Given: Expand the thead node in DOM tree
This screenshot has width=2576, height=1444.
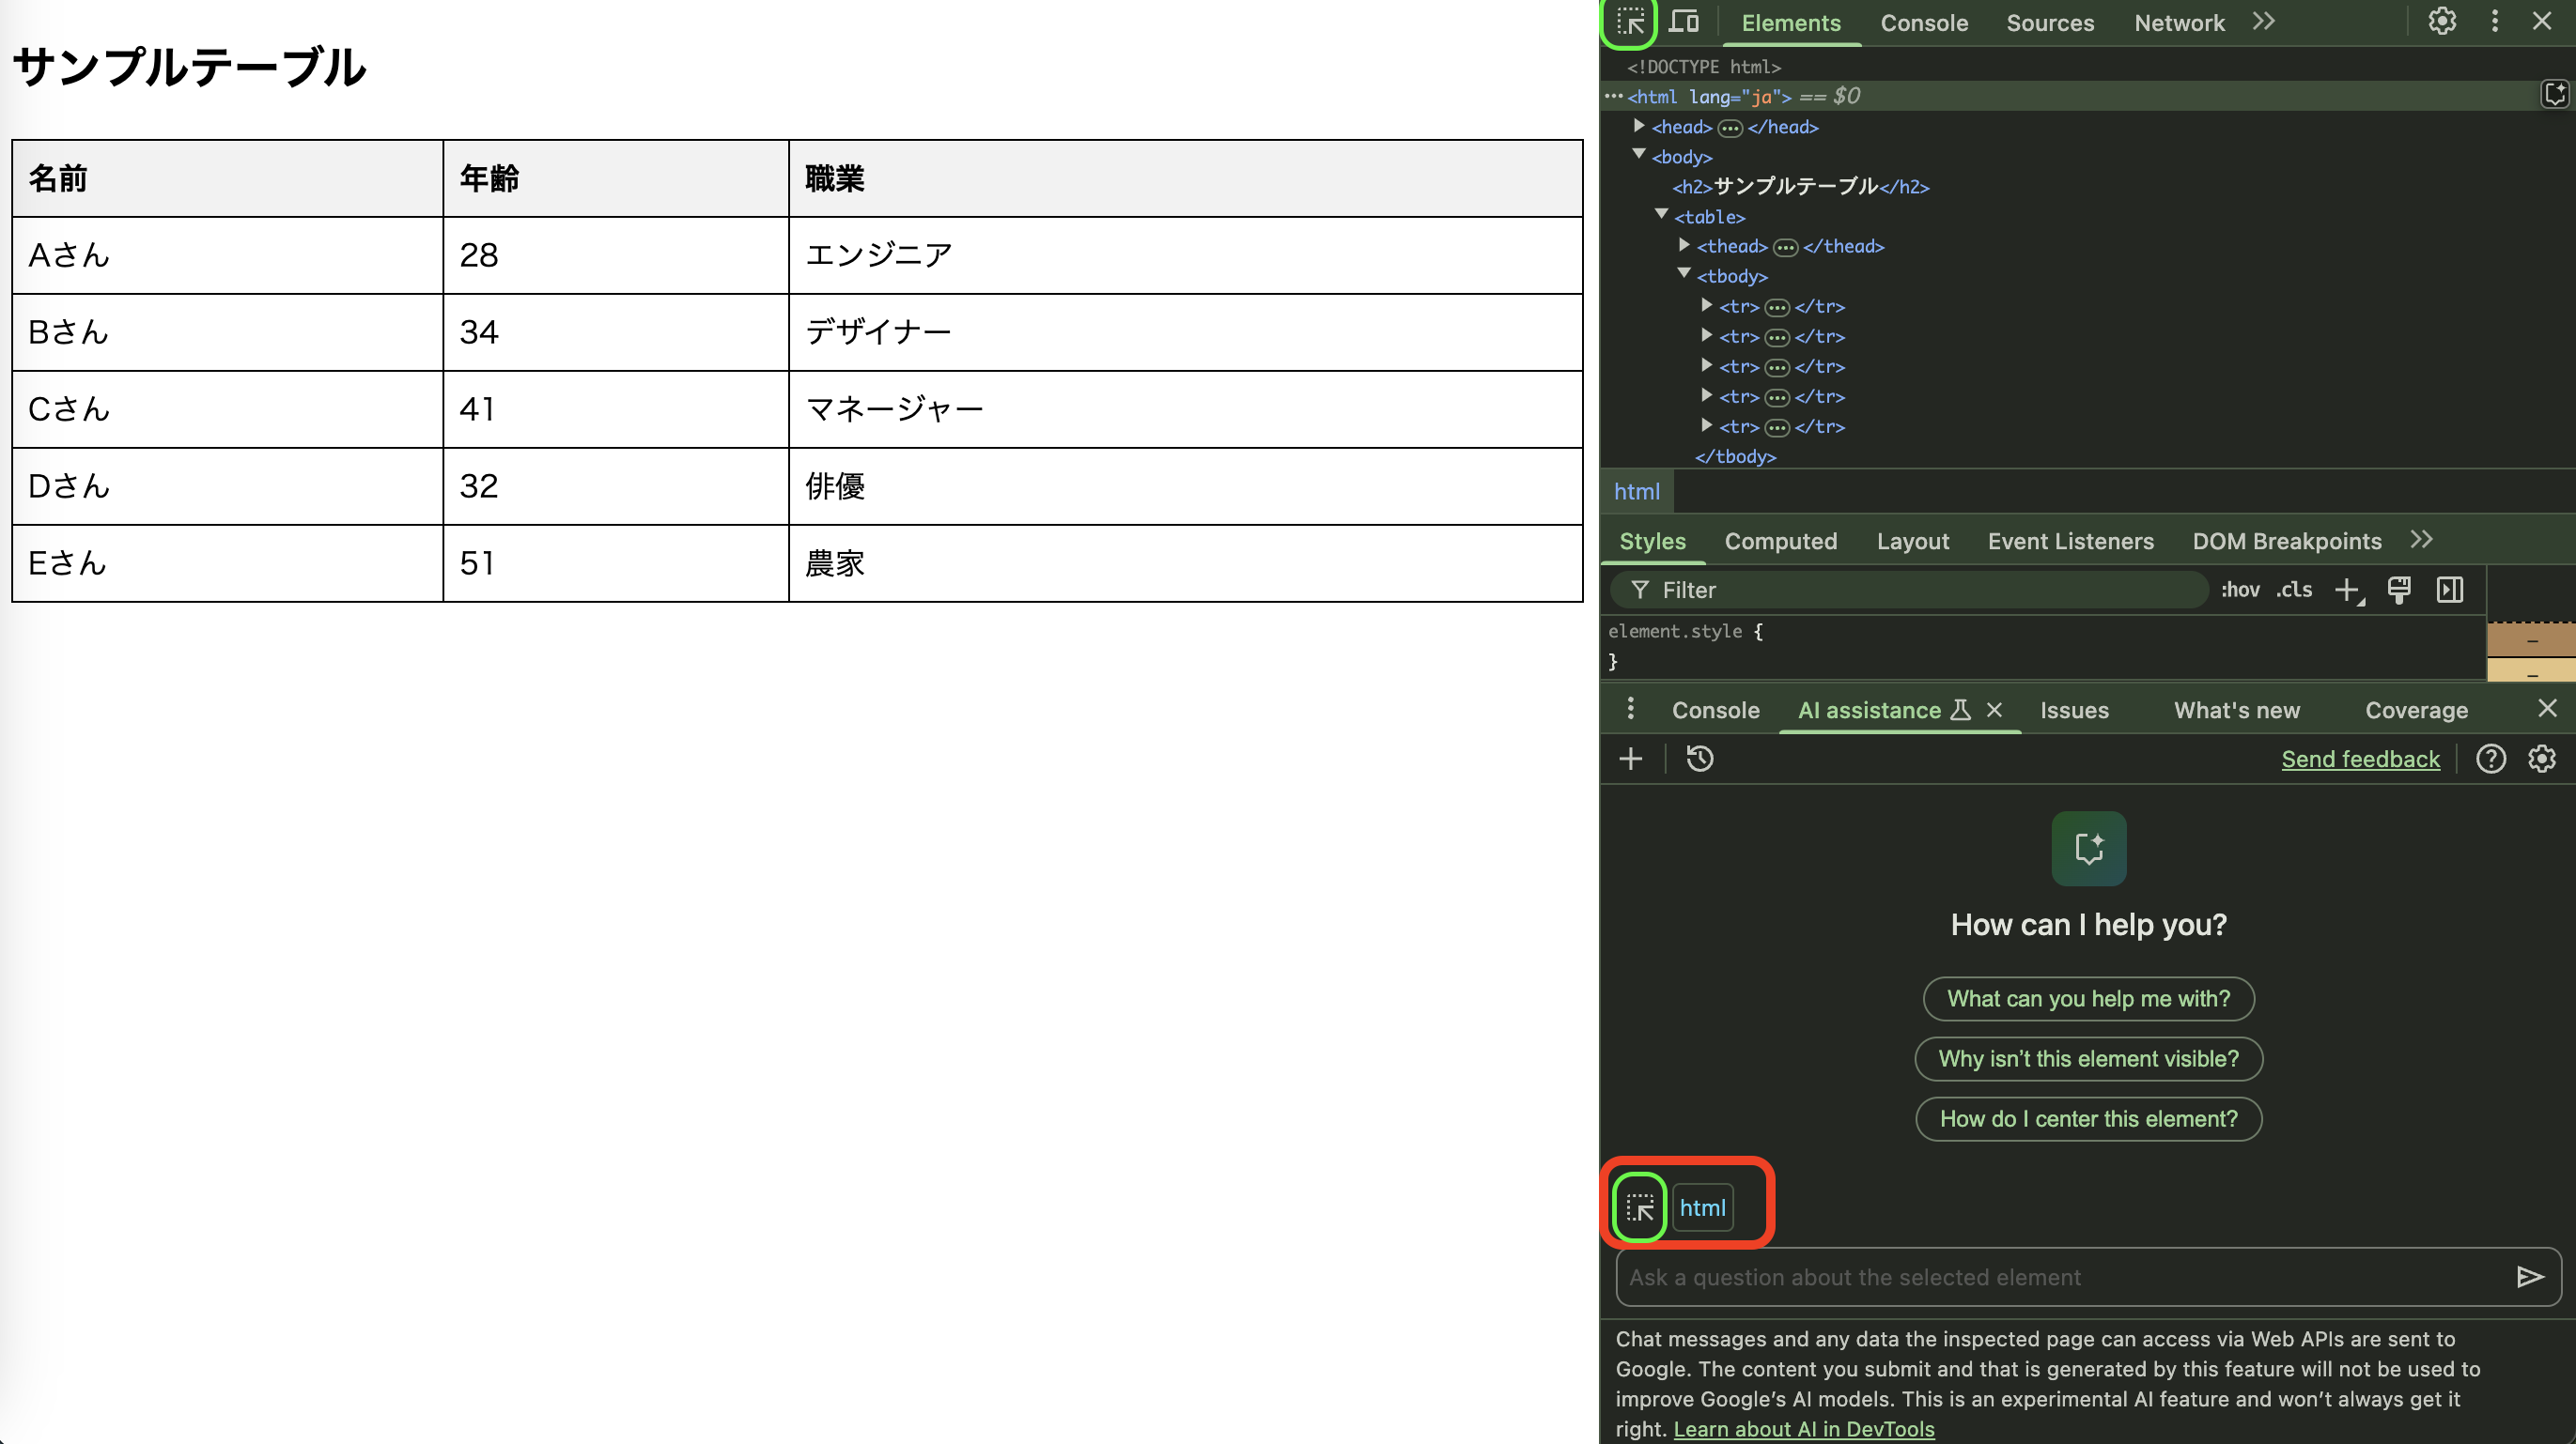Looking at the screenshot, I should (x=1686, y=246).
